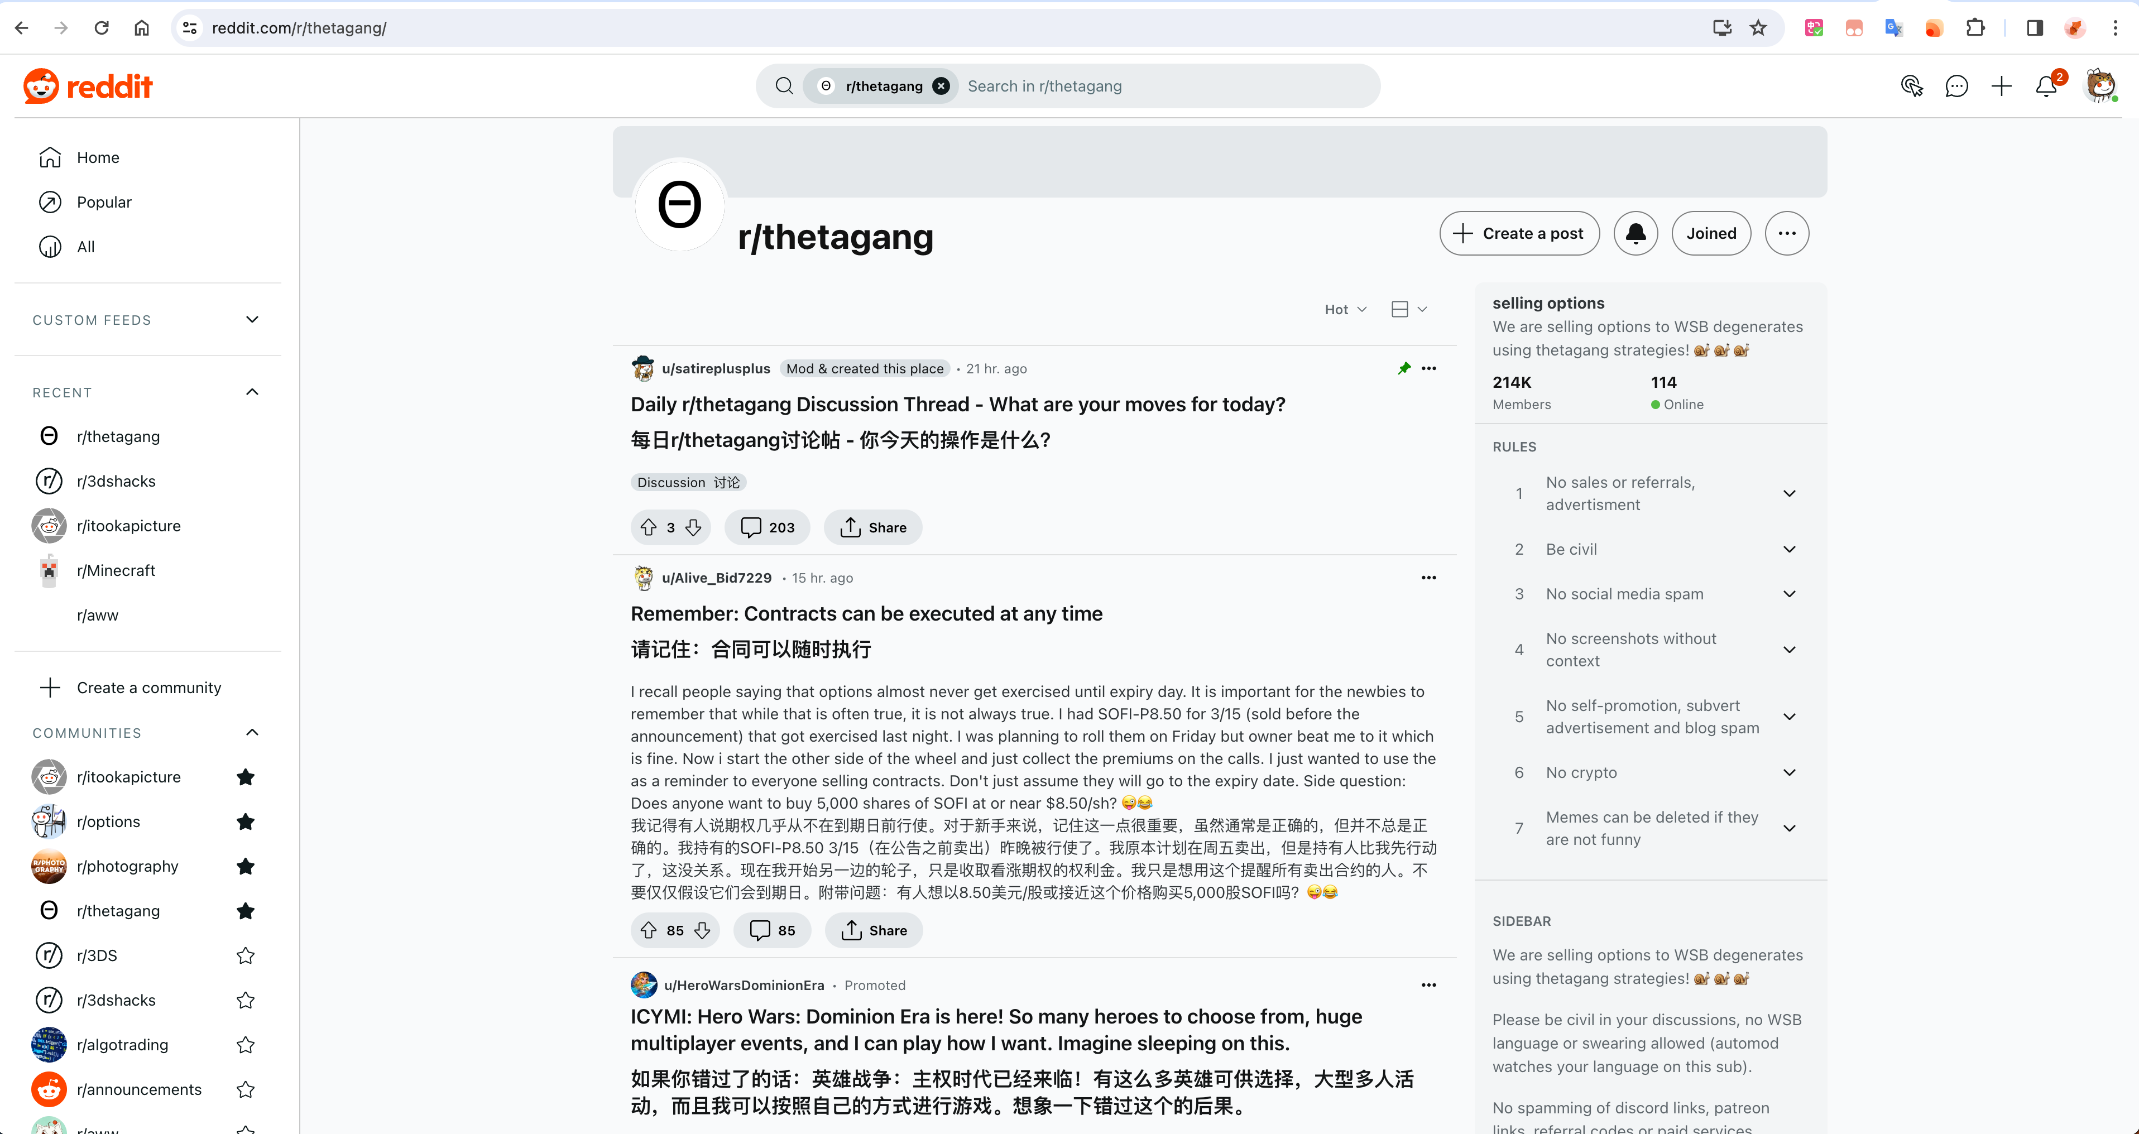
Task: Upvote the Contracts can be executed post
Action: click(649, 930)
